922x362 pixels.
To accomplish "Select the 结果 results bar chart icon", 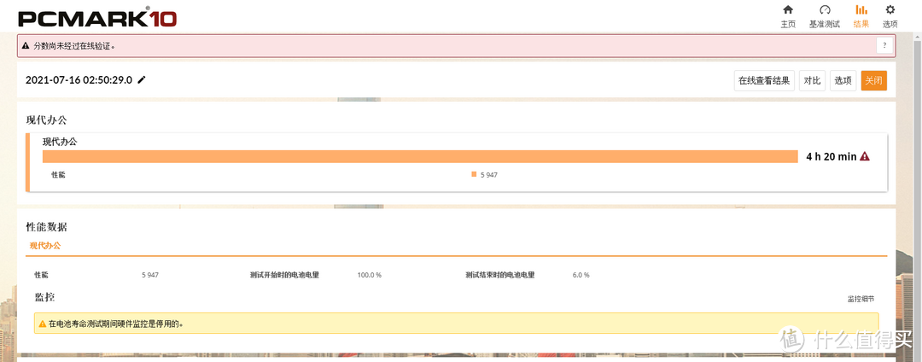I will coord(861,9).
